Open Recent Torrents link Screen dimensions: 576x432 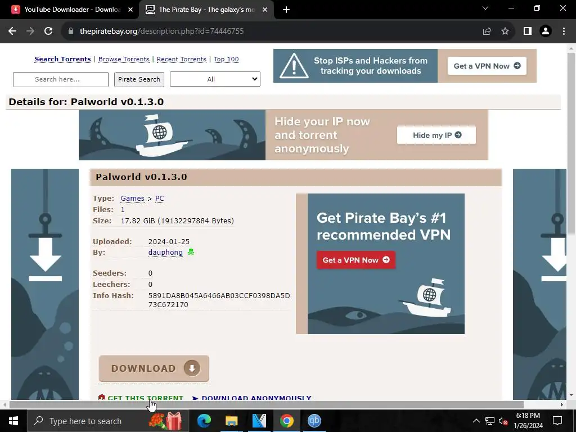182,59
